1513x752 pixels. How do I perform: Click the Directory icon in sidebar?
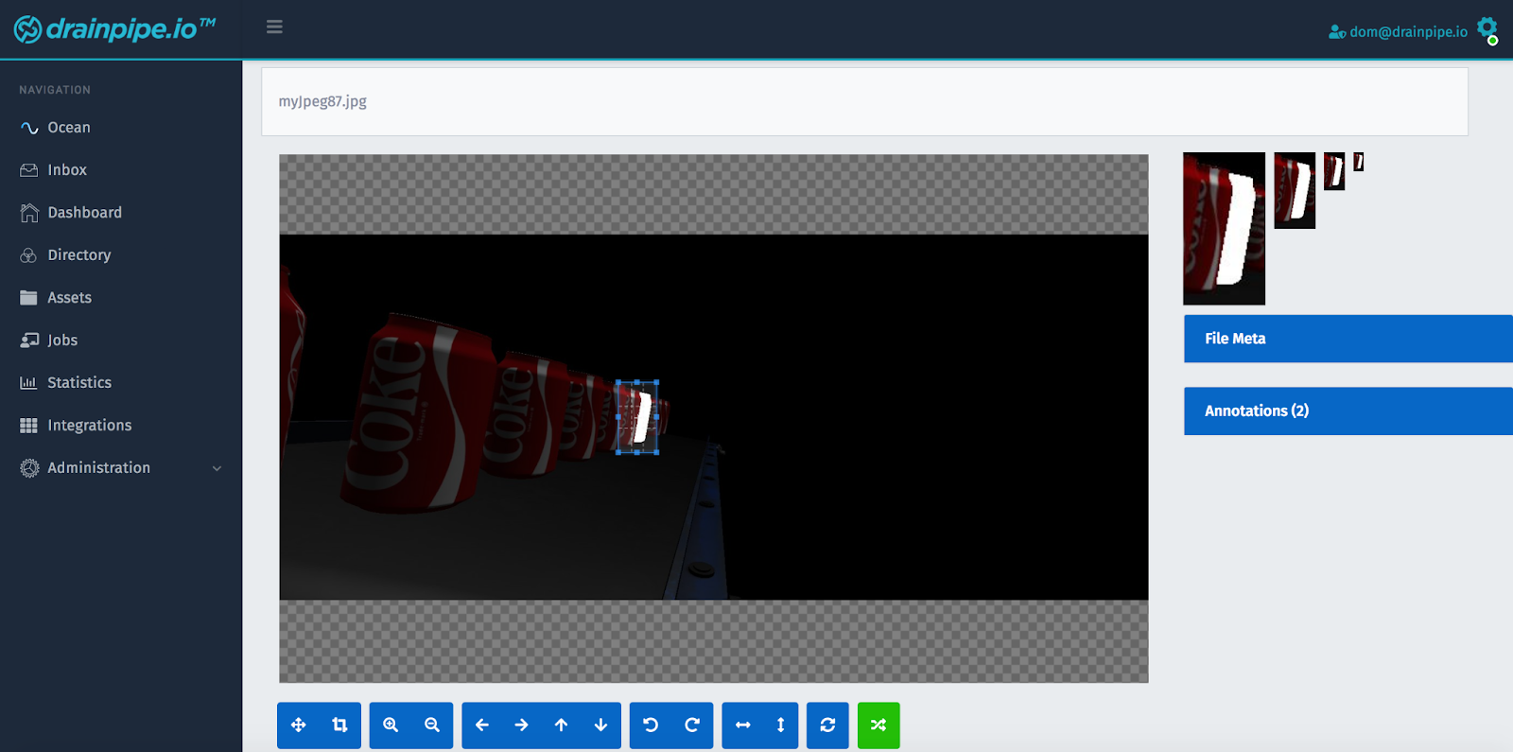(29, 255)
